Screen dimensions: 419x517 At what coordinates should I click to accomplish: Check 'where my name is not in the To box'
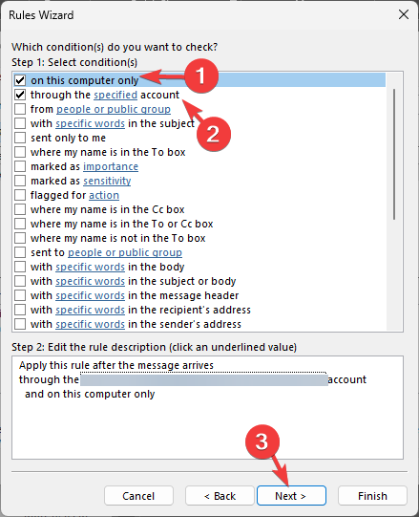pos(20,238)
